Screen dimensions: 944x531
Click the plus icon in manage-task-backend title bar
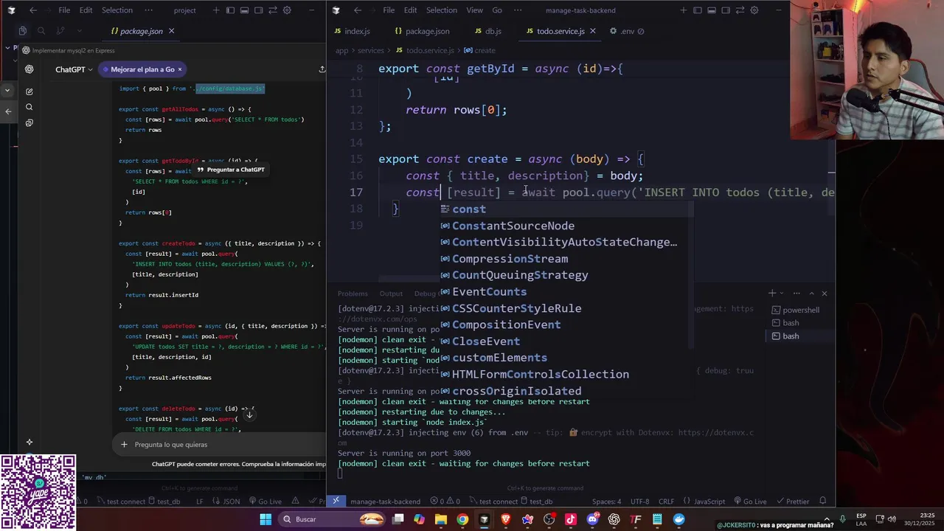point(683,10)
